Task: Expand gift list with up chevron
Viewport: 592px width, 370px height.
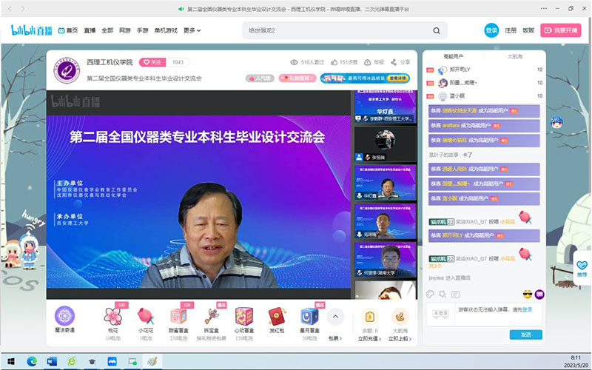Action: click(335, 317)
